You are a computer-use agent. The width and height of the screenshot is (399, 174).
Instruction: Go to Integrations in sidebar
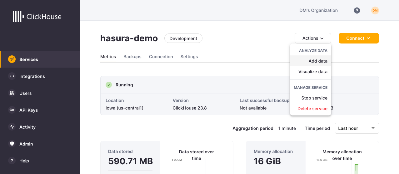[x=40, y=76]
